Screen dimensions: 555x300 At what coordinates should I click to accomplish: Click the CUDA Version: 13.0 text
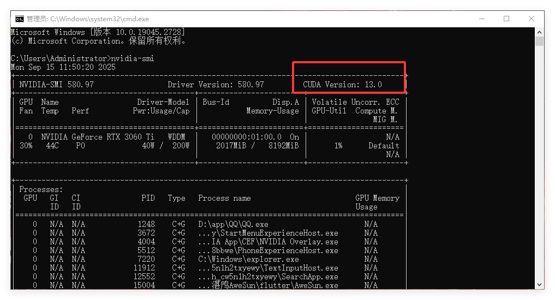[x=342, y=85]
